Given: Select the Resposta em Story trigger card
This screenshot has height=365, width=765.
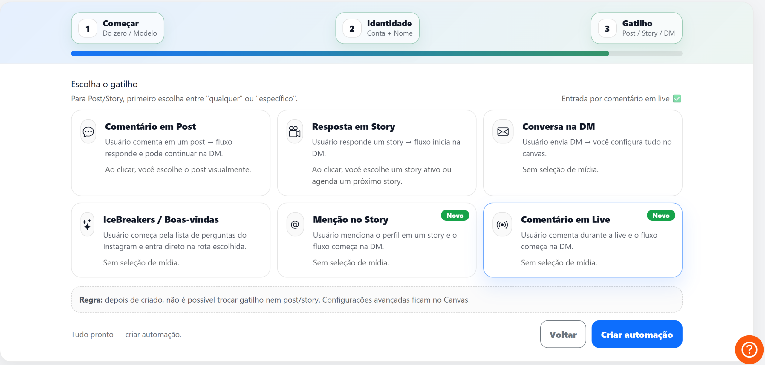Looking at the screenshot, I should click(377, 153).
